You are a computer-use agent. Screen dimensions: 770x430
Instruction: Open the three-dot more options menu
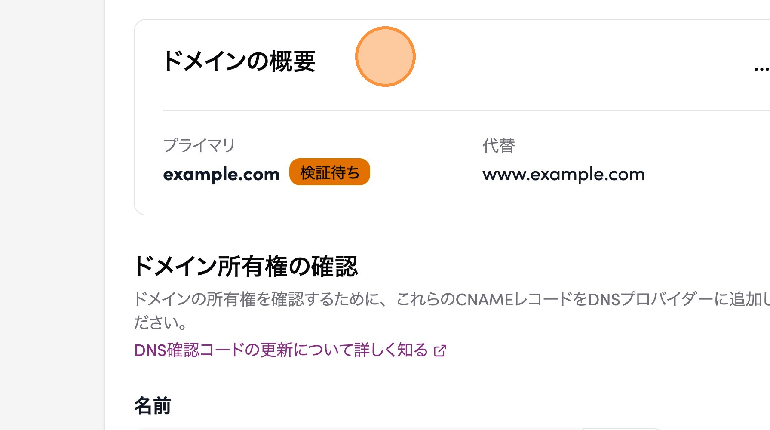[x=761, y=69]
